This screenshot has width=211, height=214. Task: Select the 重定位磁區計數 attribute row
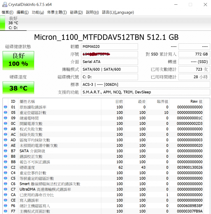click(103, 113)
